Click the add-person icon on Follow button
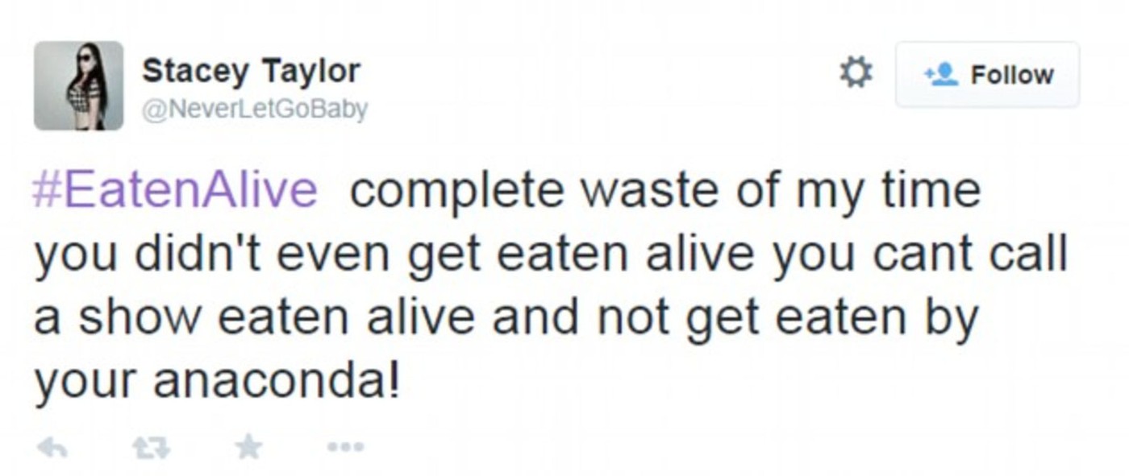1129x476 pixels. 940,75
